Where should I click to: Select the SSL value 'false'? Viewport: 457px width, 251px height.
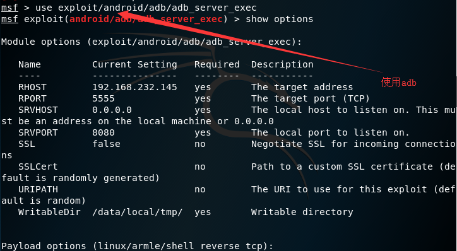coord(107,144)
